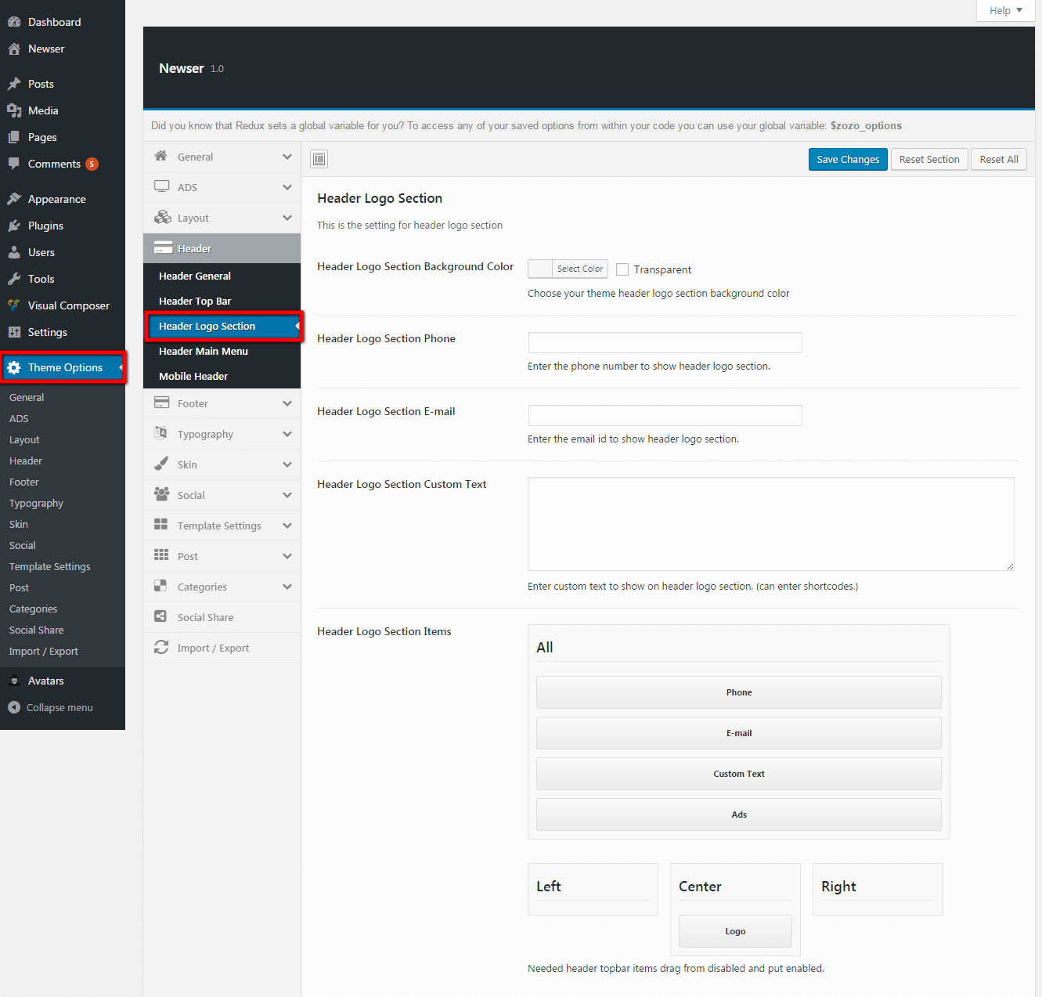1042x997 pixels.
Task: Open the Select Color picker swatch
Action: point(541,269)
